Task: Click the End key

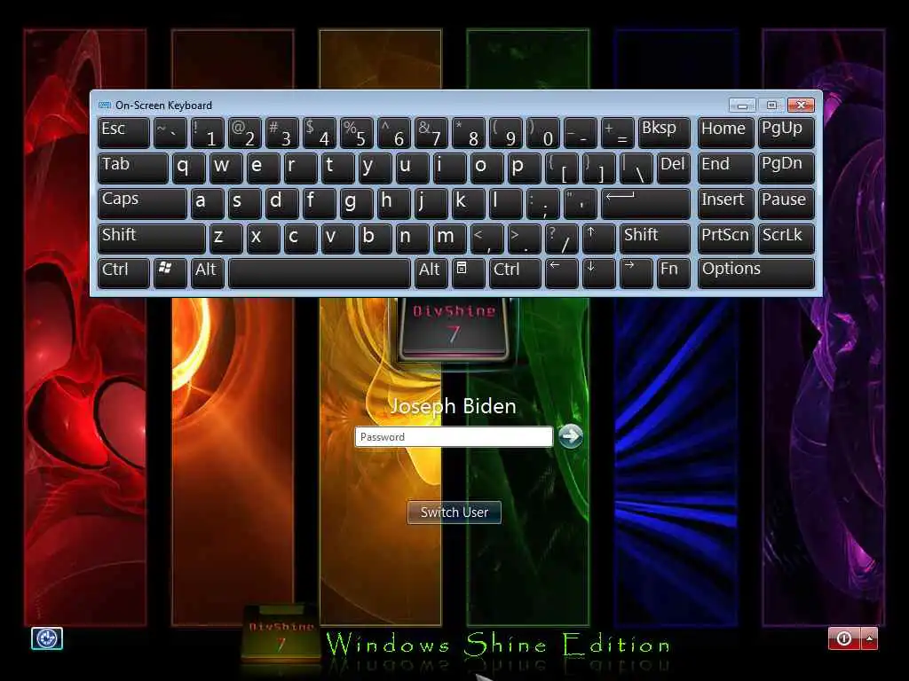Action: point(726,168)
